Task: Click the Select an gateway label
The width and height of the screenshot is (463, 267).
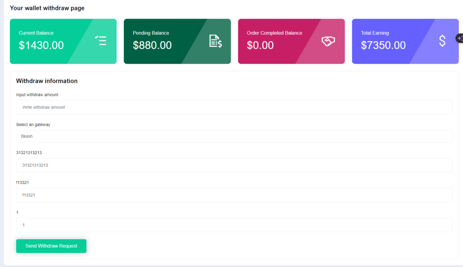Action: (x=33, y=125)
